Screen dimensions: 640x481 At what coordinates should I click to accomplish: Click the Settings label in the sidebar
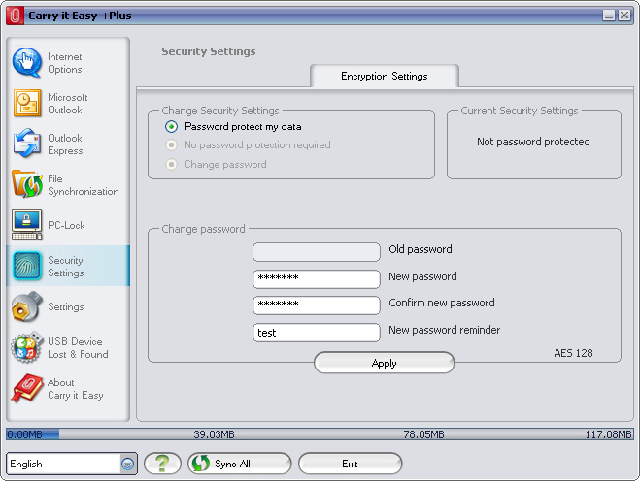(x=66, y=306)
